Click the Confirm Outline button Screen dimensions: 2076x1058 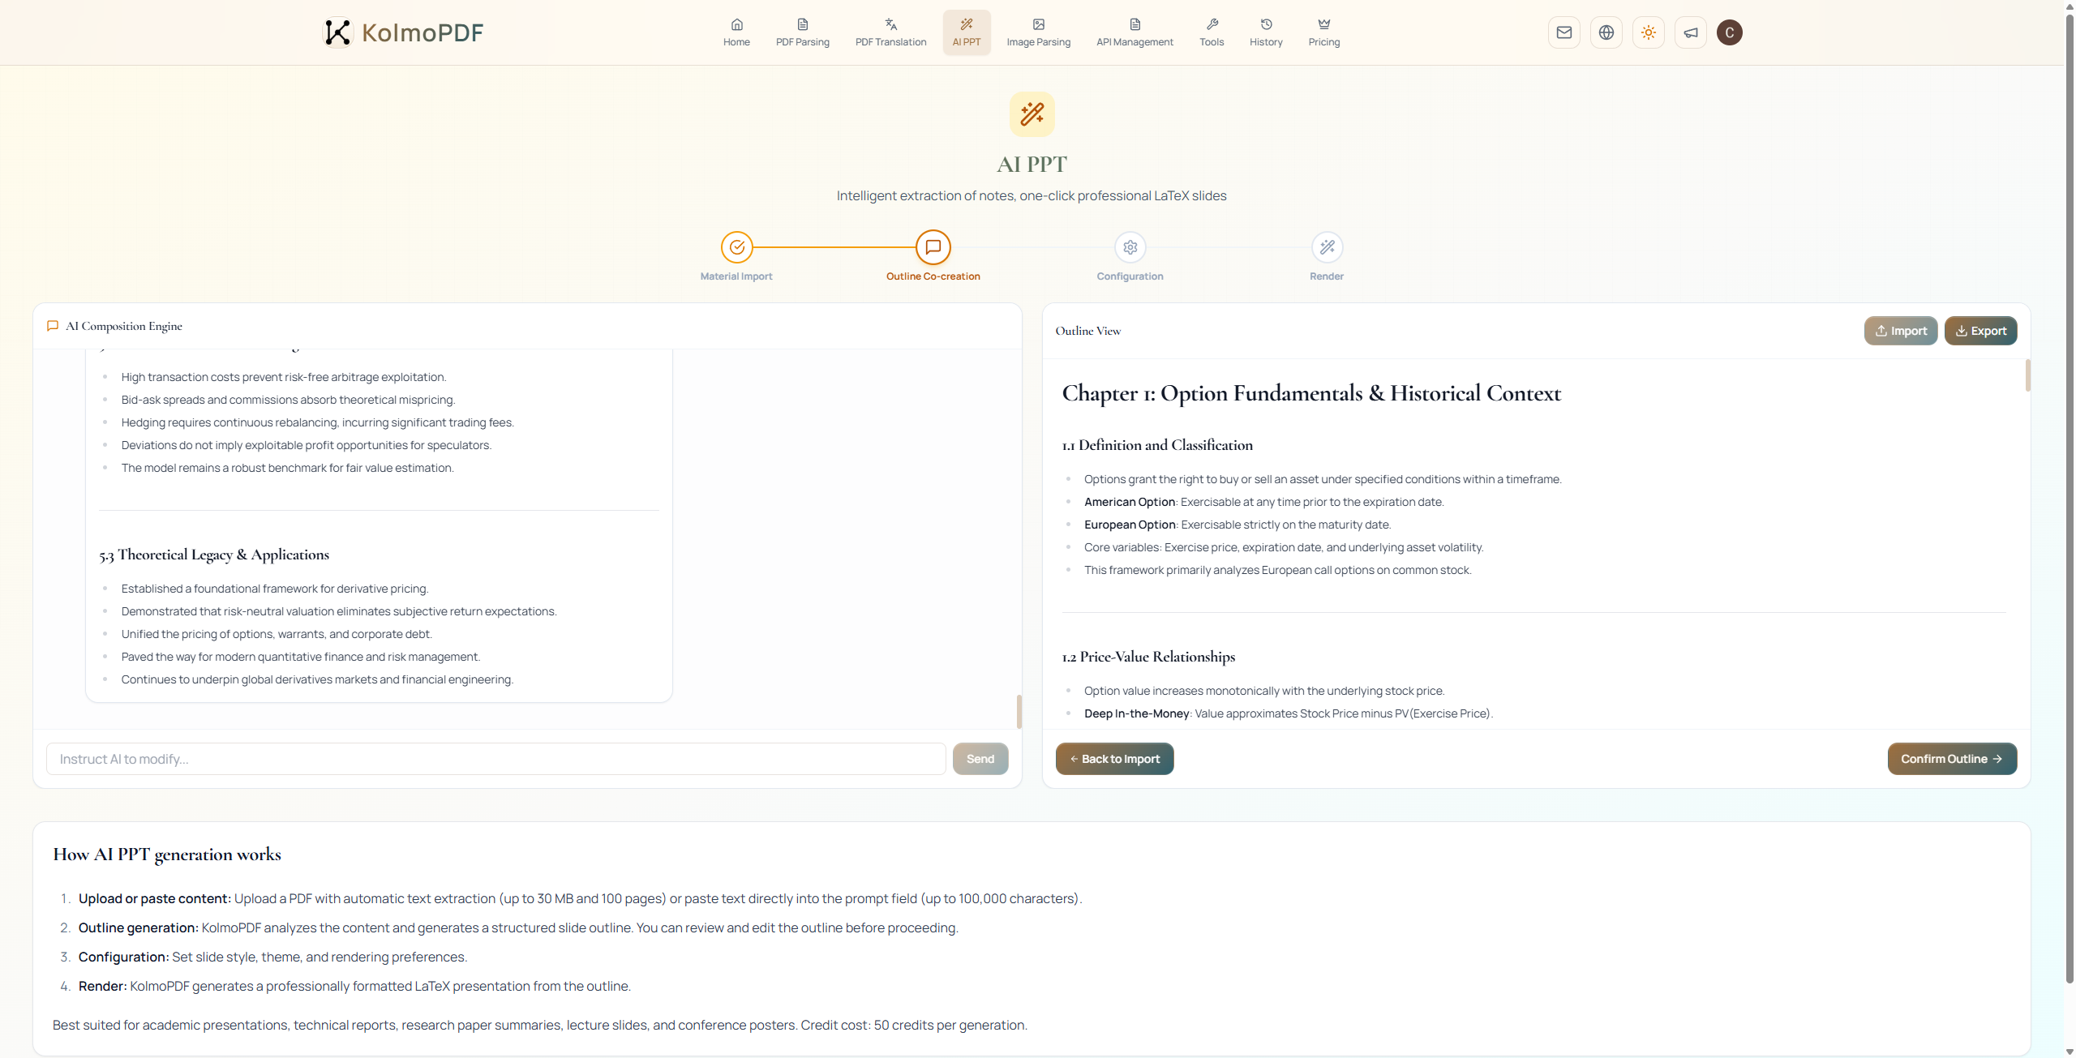(x=1951, y=759)
